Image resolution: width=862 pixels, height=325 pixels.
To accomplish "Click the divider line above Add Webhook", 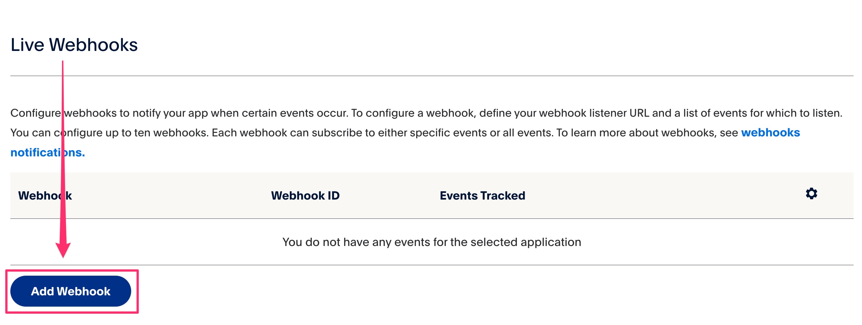I will (431, 265).
